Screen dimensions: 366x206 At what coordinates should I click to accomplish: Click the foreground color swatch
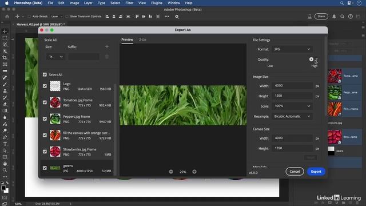[x=3, y=188]
